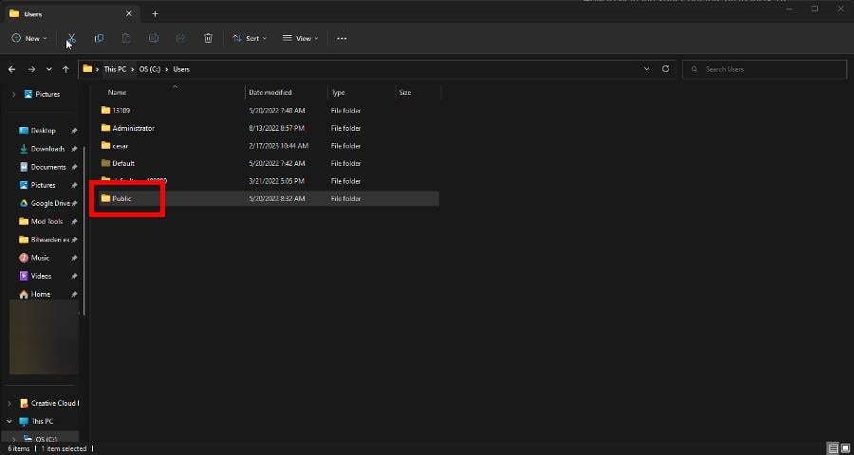Open the New dropdown menu
Viewport: 854px width, 455px height.
coord(29,38)
